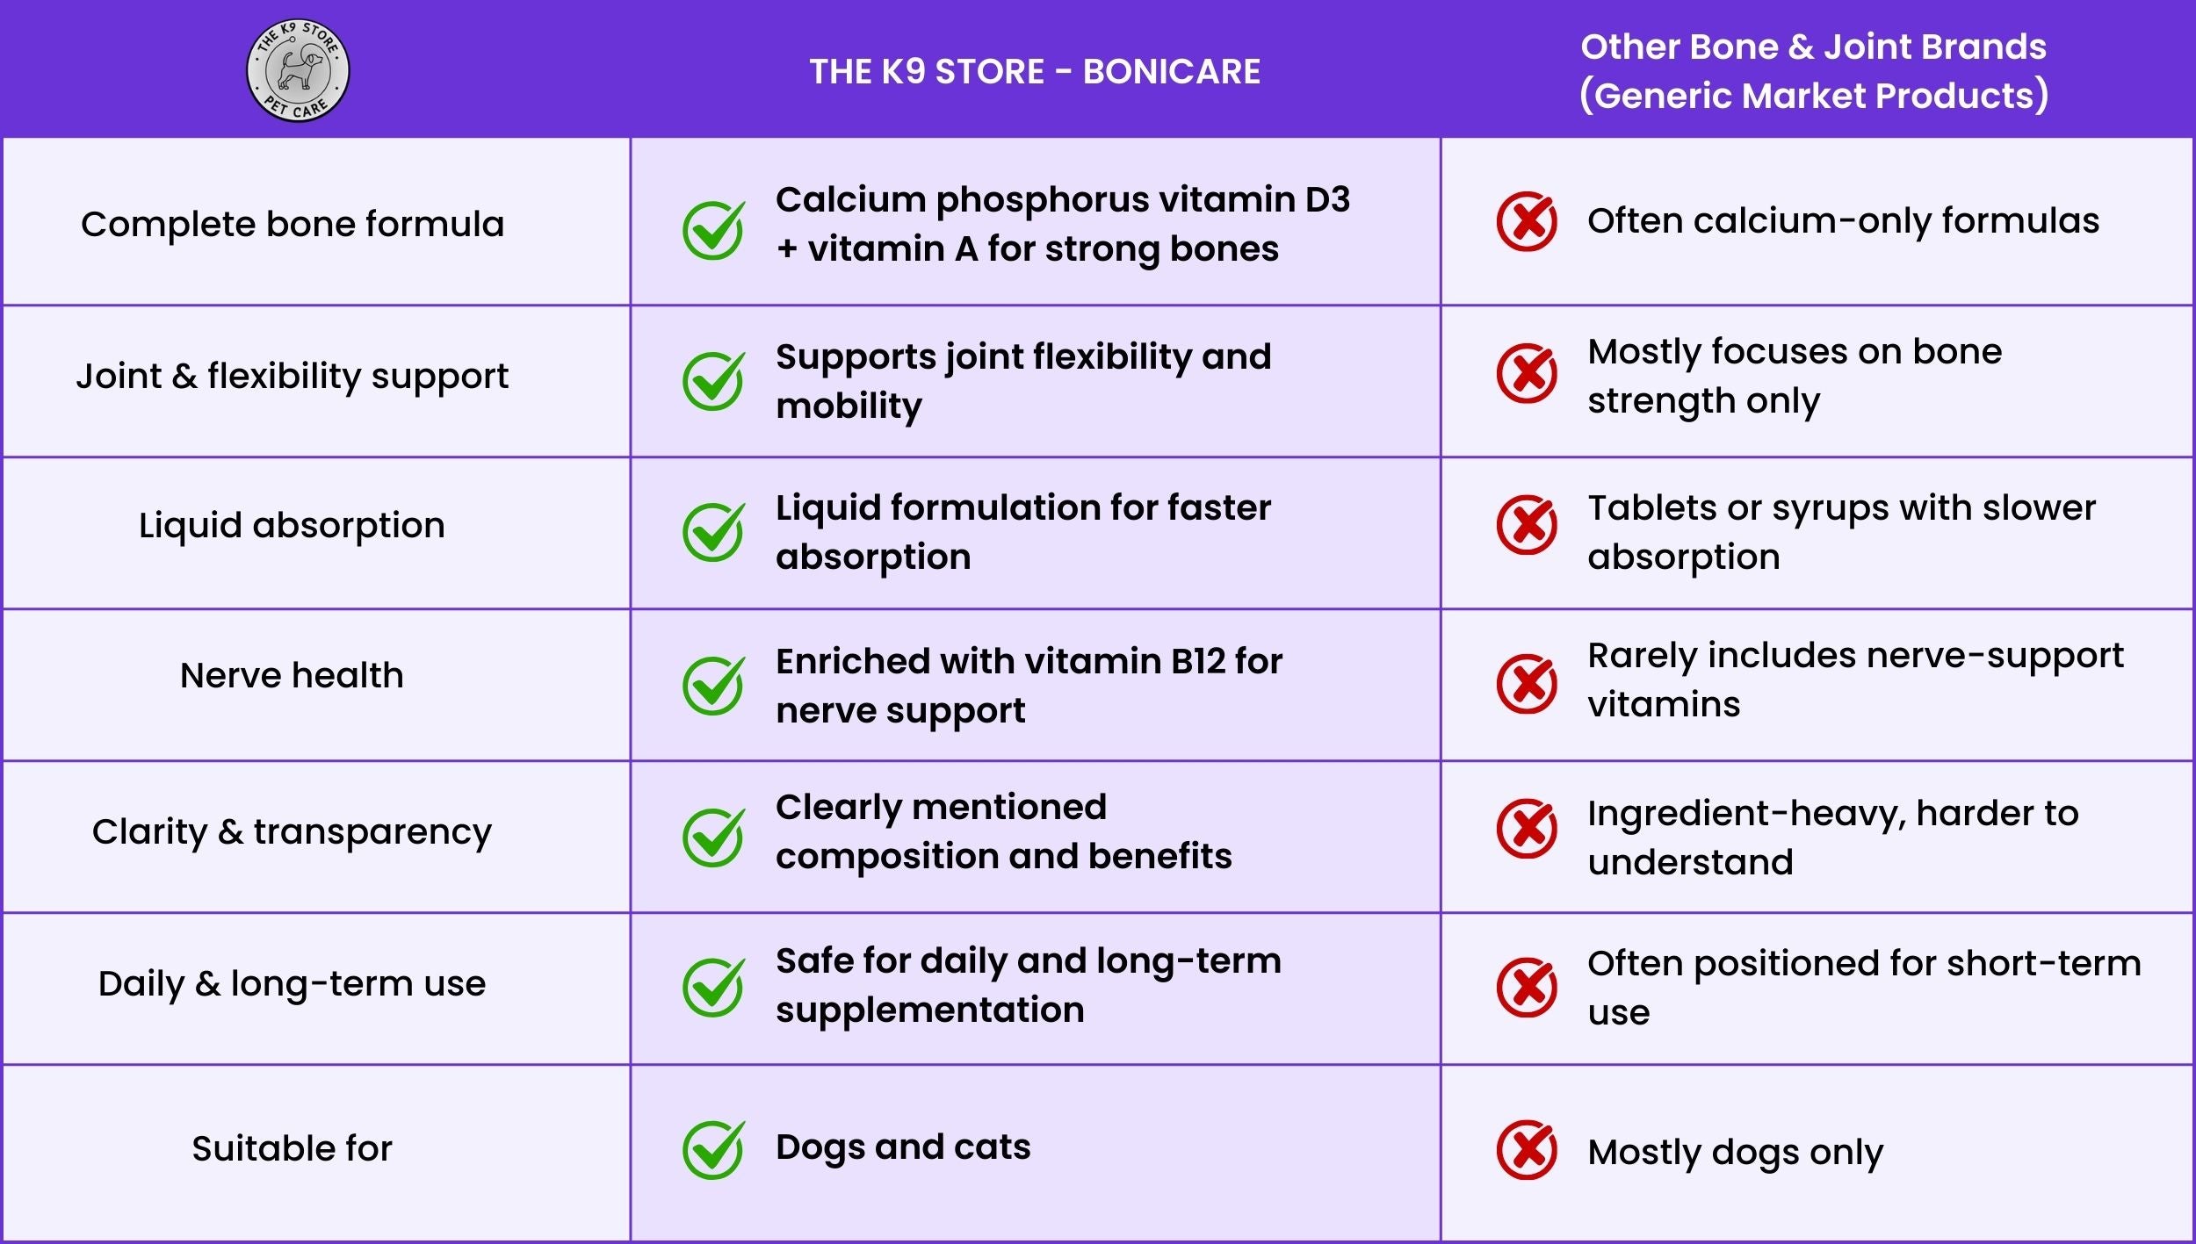This screenshot has width=2196, height=1244.
Task: Click the Complete bone formula row label
Action: (x=293, y=224)
